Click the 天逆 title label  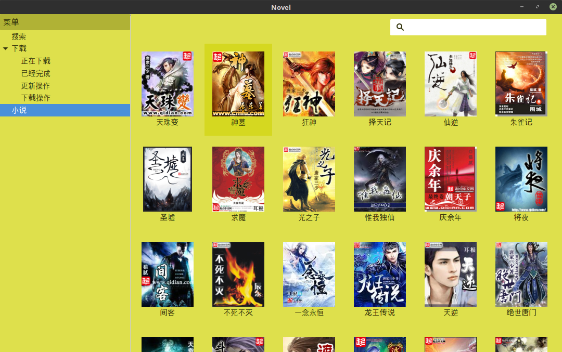click(451, 312)
